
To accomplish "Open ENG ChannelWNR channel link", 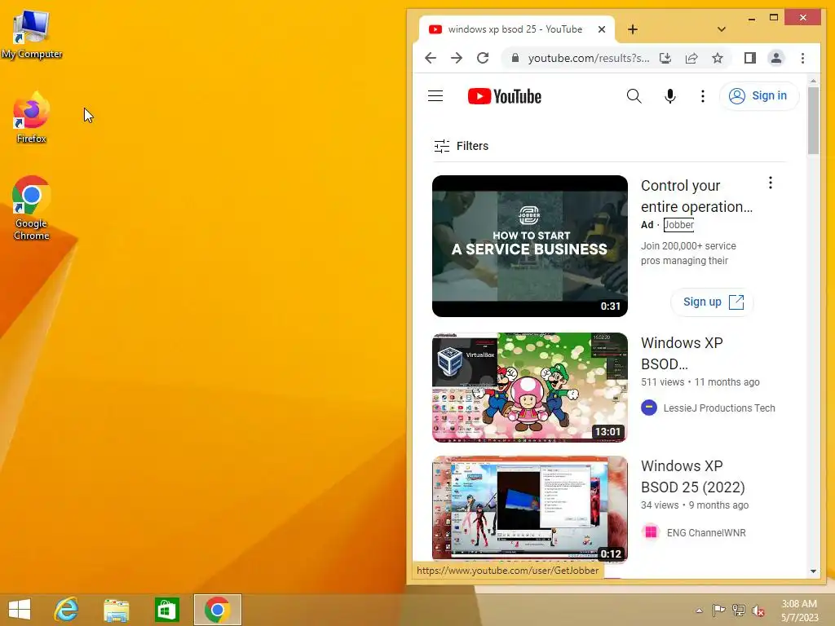I will (x=706, y=533).
